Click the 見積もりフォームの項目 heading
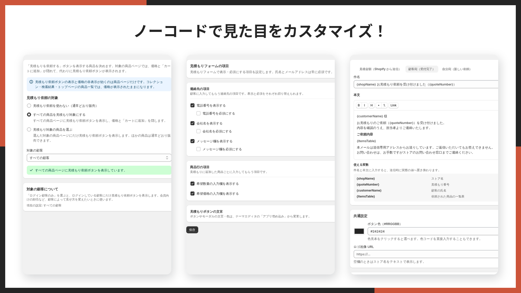 tap(209, 66)
